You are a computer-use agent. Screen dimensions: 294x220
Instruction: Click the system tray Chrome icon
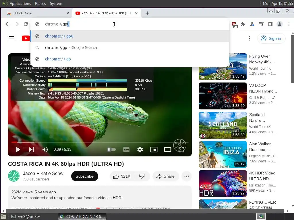click(x=261, y=217)
